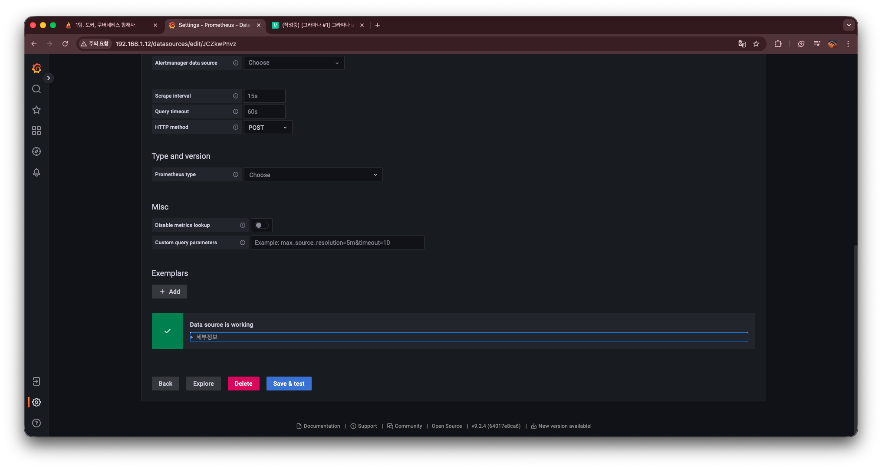Click the sign-in icon in sidebar
Viewport: 882px width, 469px height.
pyautogui.click(x=36, y=381)
